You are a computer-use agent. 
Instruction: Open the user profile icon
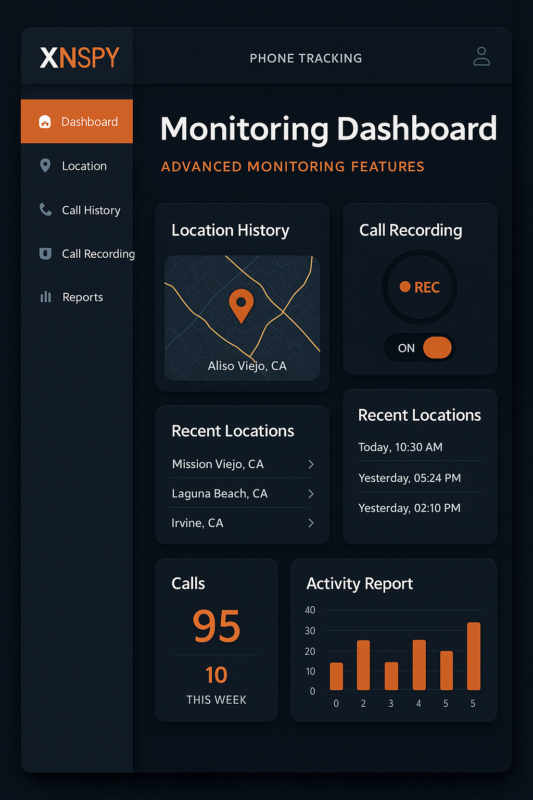tap(481, 56)
